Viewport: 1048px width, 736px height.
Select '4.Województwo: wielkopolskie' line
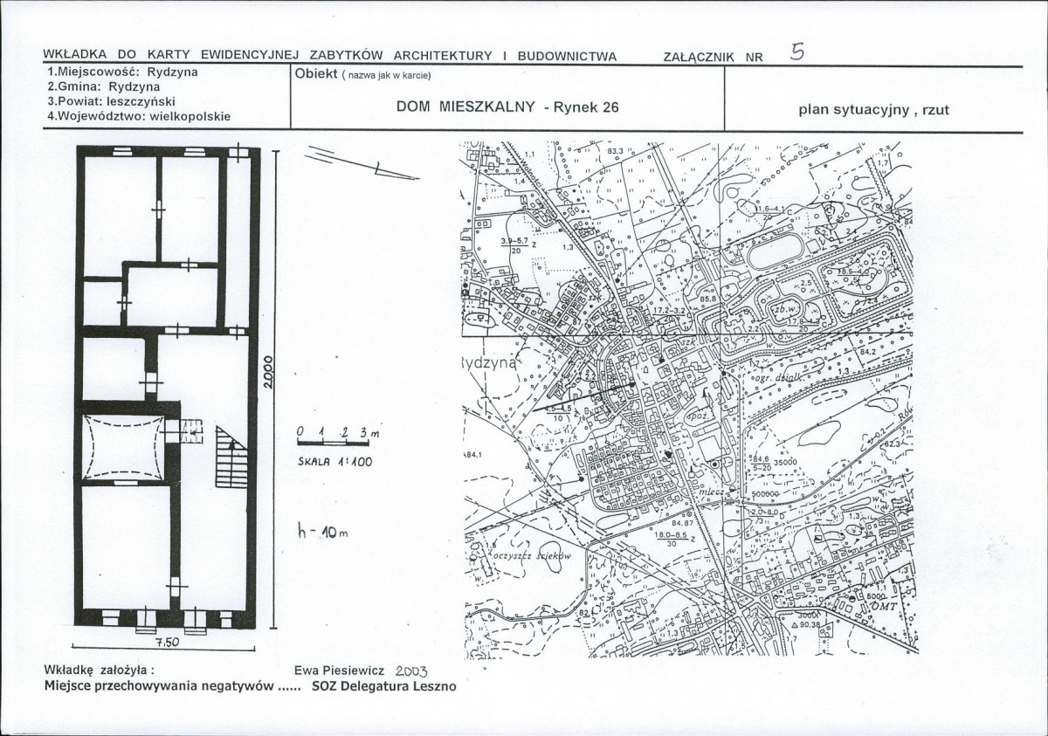[x=139, y=115]
